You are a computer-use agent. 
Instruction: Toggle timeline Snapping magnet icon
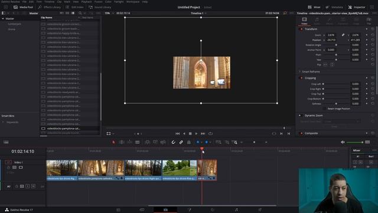[x=173, y=142]
